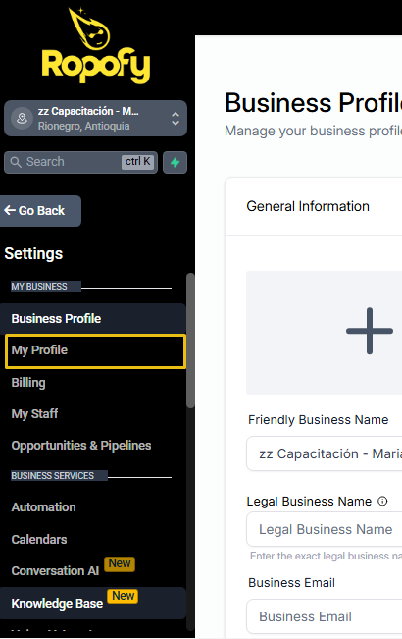Viewport: 402px width, 639px height.
Task: Go to Opportunities & Pipelines
Action: (81, 446)
